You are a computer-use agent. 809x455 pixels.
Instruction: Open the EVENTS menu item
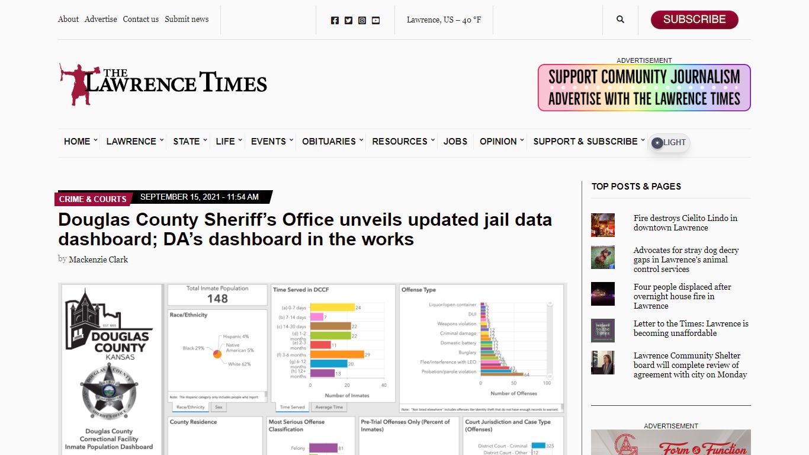[268, 142]
